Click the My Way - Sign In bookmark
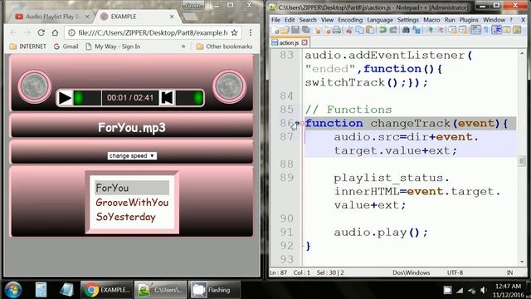Screen dimensions: 531x299 click(113, 47)
